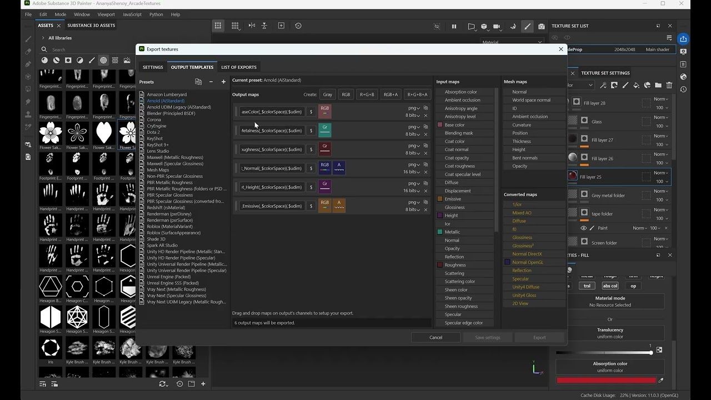
Task: Click the Export button
Action: point(539,337)
